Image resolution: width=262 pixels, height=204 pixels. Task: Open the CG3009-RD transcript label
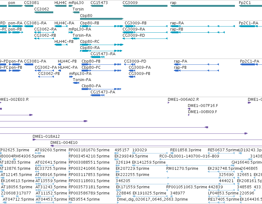click(134, 35)
